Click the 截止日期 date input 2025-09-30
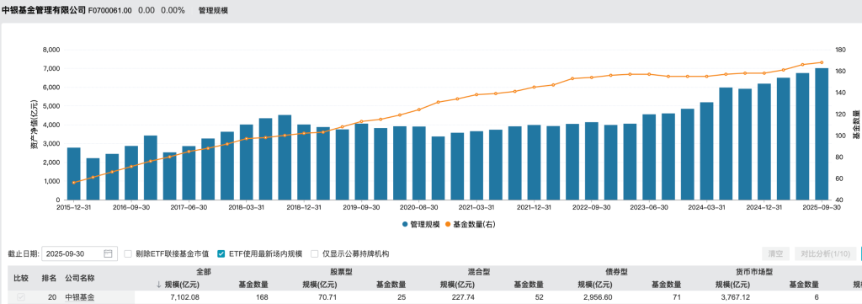The image size is (862, 304). pos(79,254)
